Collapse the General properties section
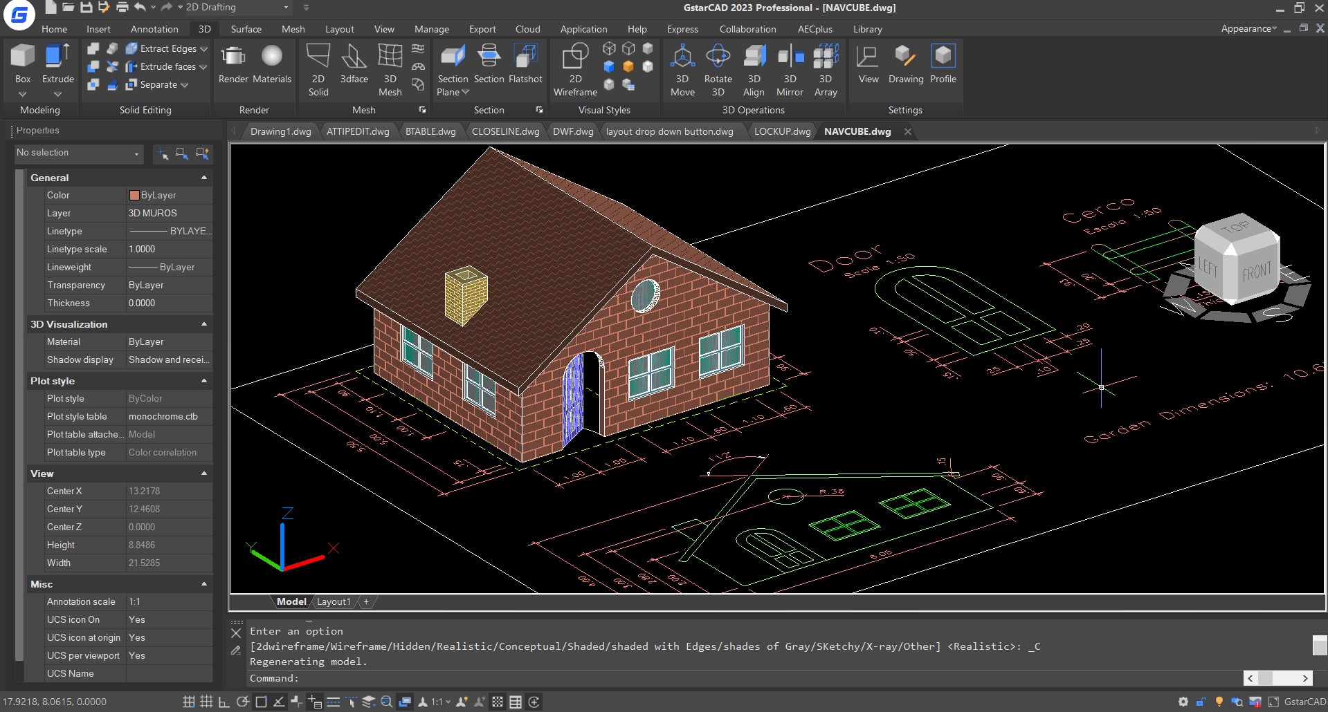The height and width of the screenshot is (712, 1328). coord(203,178)
